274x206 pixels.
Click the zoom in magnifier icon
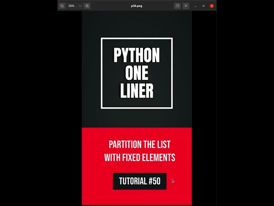(87, 6)
